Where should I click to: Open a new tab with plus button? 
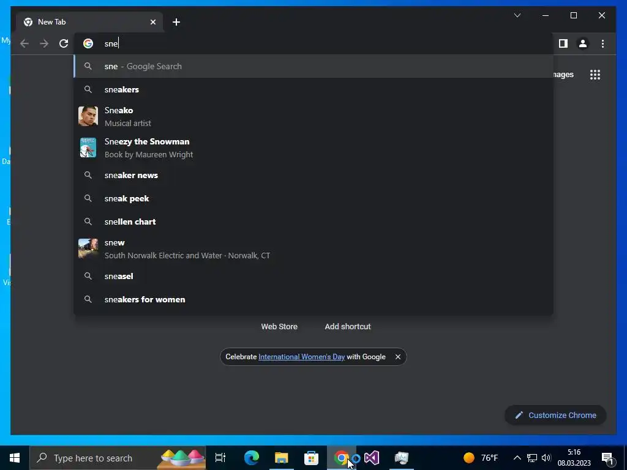point(176,22)
